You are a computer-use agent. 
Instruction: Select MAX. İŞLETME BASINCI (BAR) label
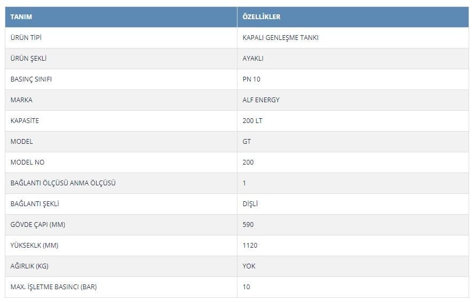[53, 287]
